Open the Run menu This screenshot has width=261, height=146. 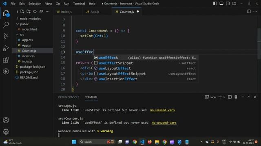tap(66, 4)
